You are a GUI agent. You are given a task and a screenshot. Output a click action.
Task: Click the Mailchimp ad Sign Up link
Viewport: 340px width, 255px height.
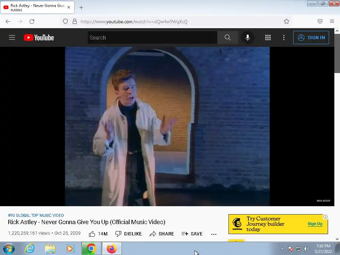pyautogui.click(x=315, y=224)
